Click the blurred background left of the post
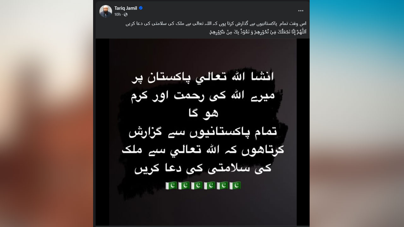The width and height of the screenshot is (404, 227). [x=46, y=113]
